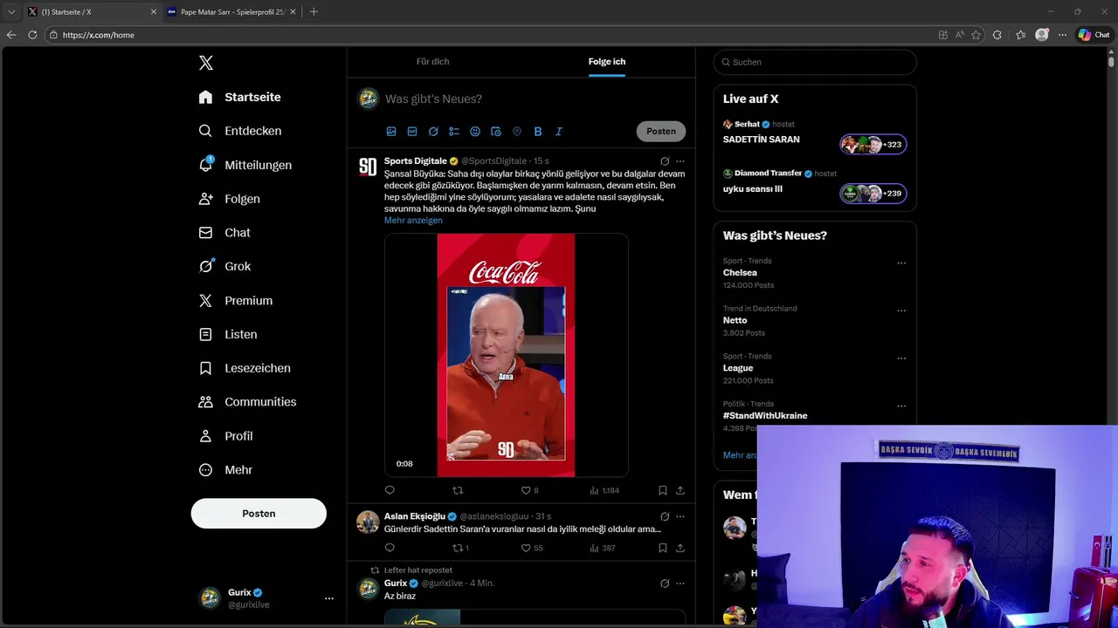Toggle bold text formatting in composer

click(538, 132)
